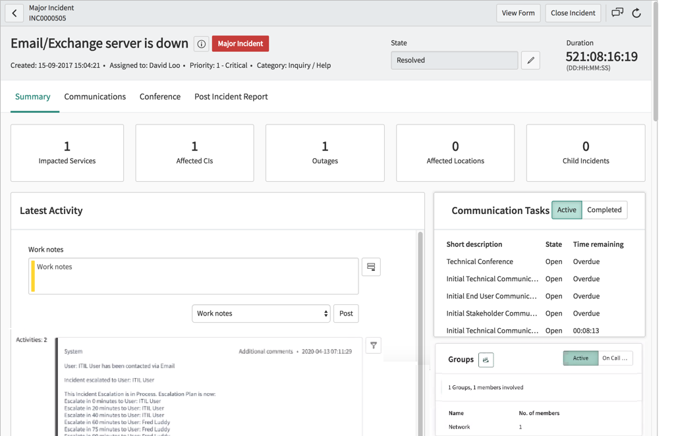Click the 00:08:13 time remaining value
Image resolution: width=676 pixels, height=436 pixels.
[586, 331]
